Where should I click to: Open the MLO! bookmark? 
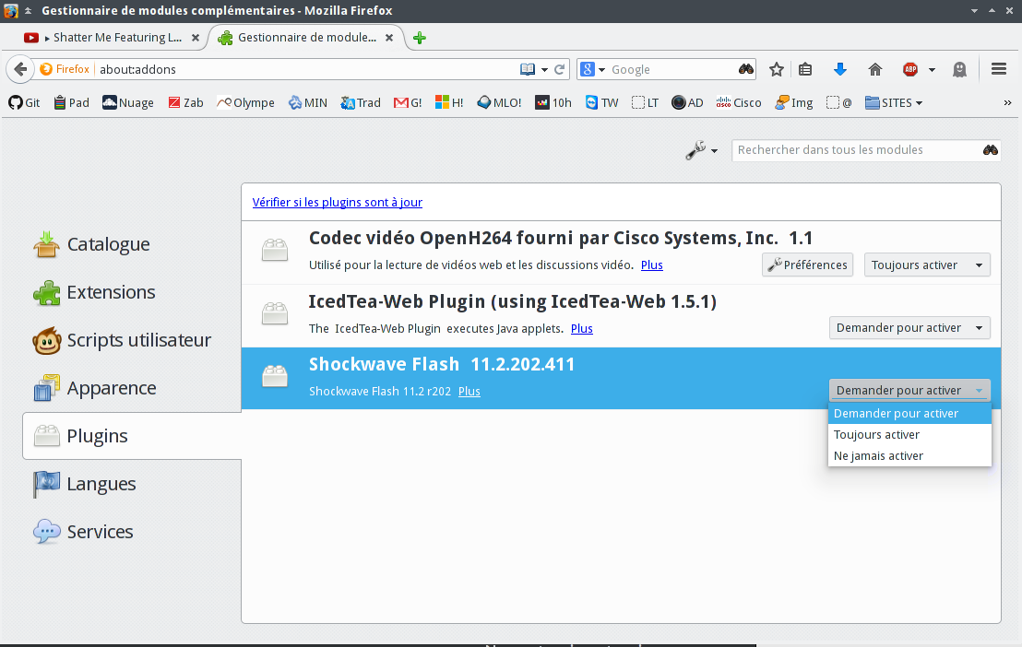point(499,102)
